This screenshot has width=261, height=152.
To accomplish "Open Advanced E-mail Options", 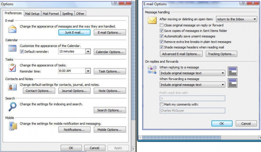I will [181, 54].
